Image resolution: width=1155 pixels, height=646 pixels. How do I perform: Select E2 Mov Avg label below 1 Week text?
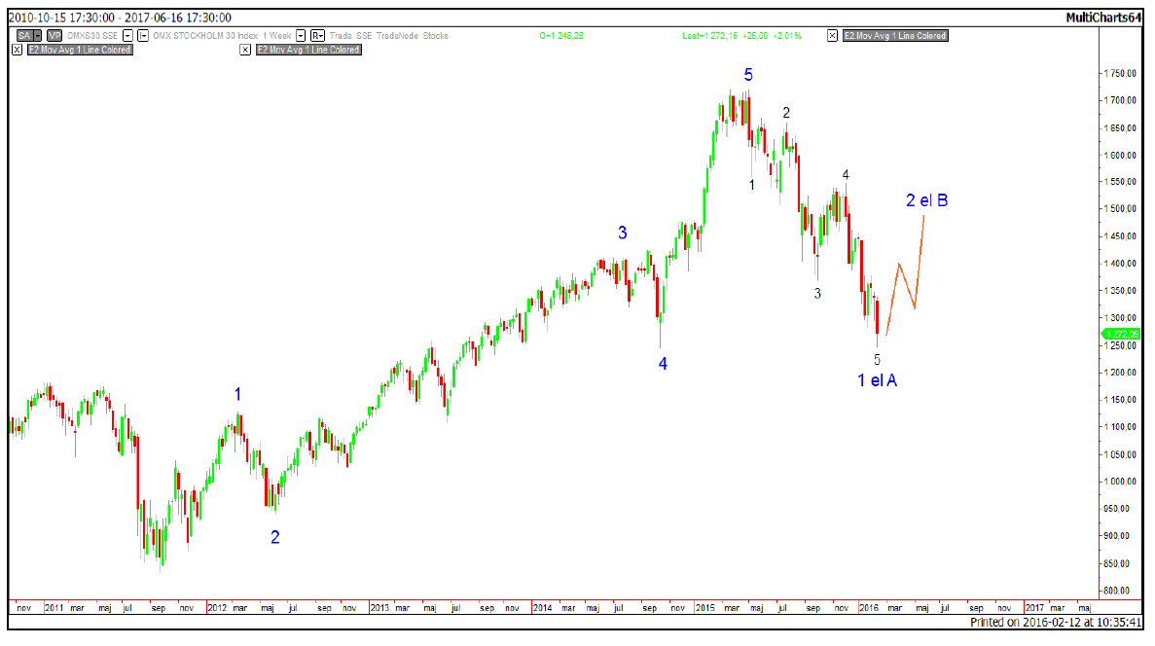point(308,50)
